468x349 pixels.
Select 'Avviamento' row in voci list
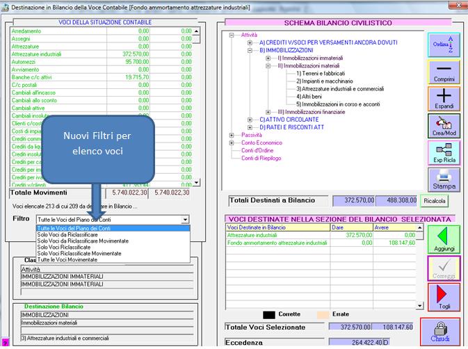pyautogui.click(x=102, y=70)
